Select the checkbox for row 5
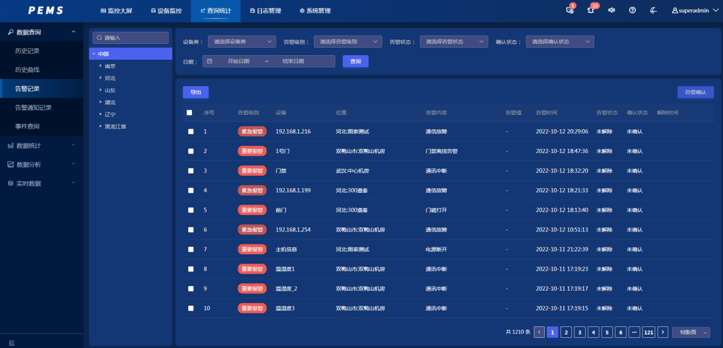The image size is (723, 348). point(191,210)
